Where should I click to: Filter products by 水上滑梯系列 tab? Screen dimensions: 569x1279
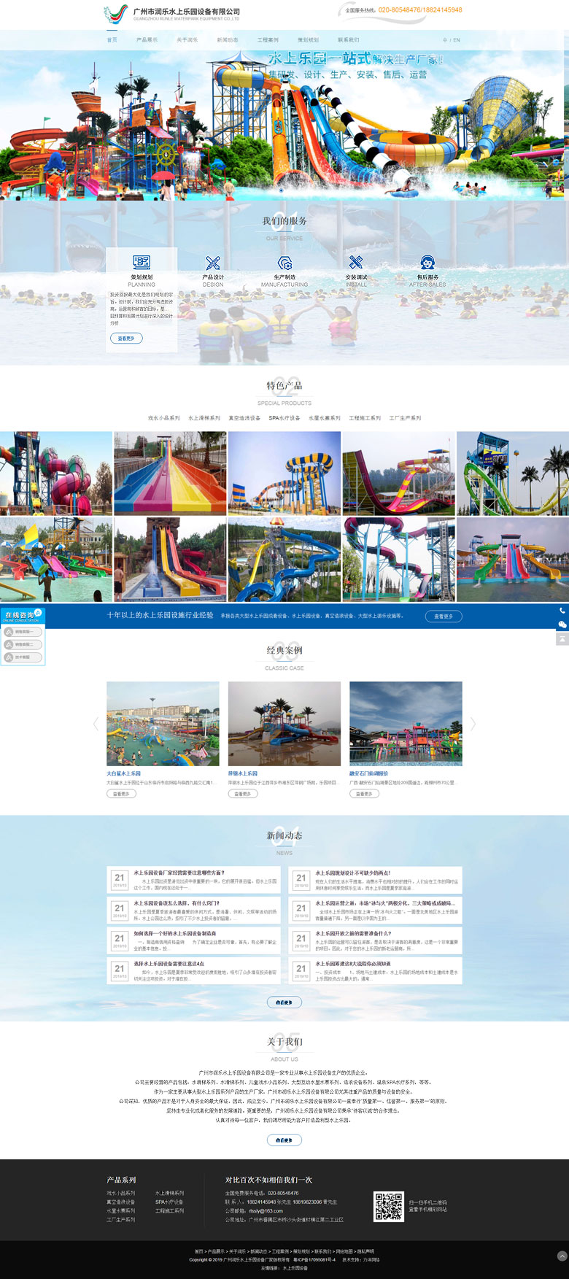[x=204, y=418]
